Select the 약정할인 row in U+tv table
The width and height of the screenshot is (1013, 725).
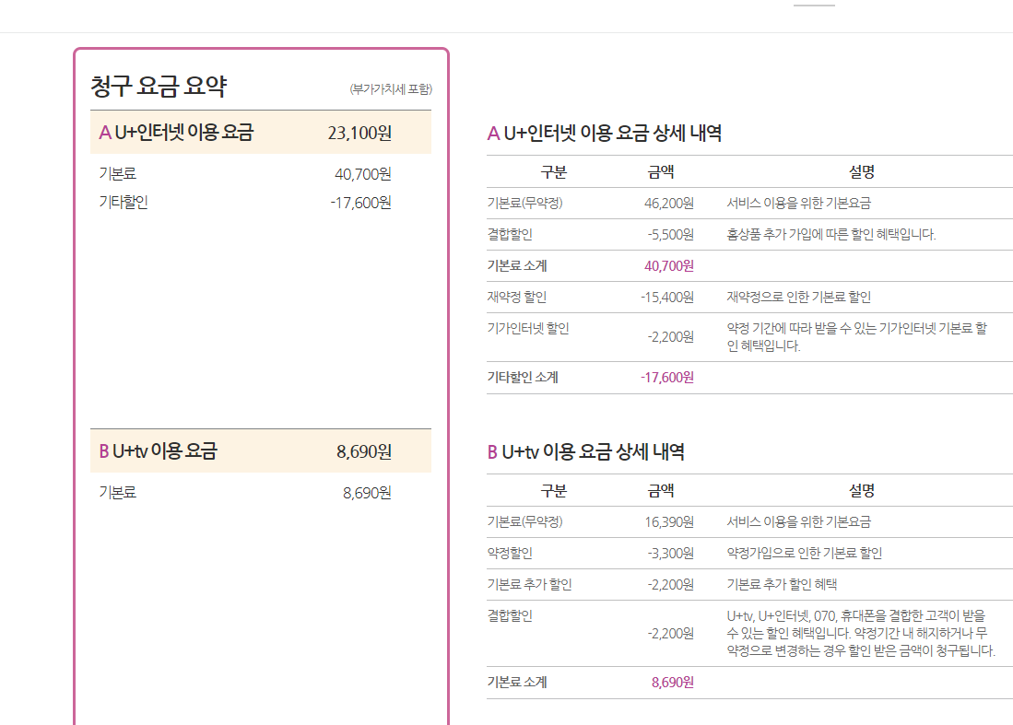point(510,554)
